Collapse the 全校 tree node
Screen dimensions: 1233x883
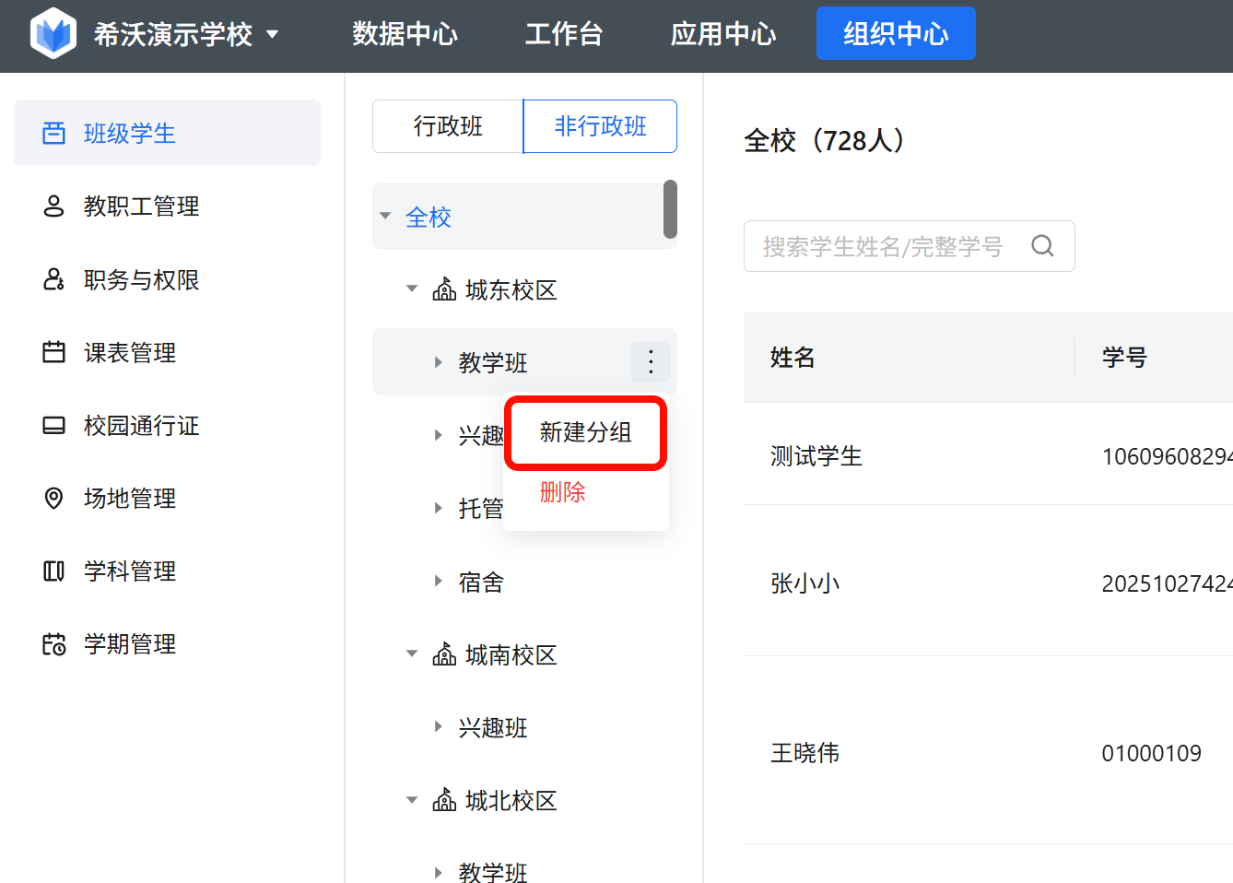point(385,217)
